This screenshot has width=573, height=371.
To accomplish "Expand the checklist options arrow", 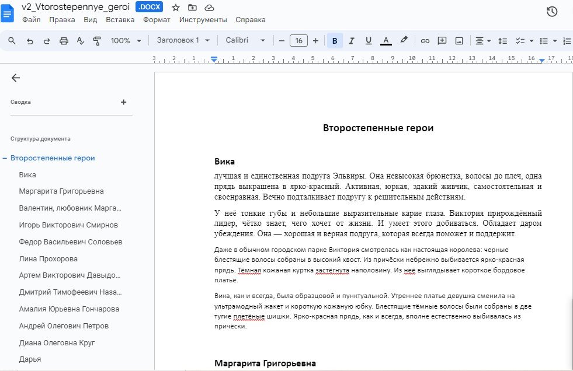I will (x=532, y=41).
